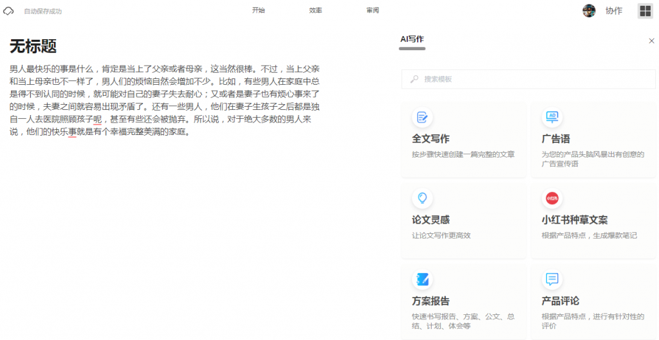Click the 自动保存成功 status text
659x340 pixels.
[x=43, y=12]
